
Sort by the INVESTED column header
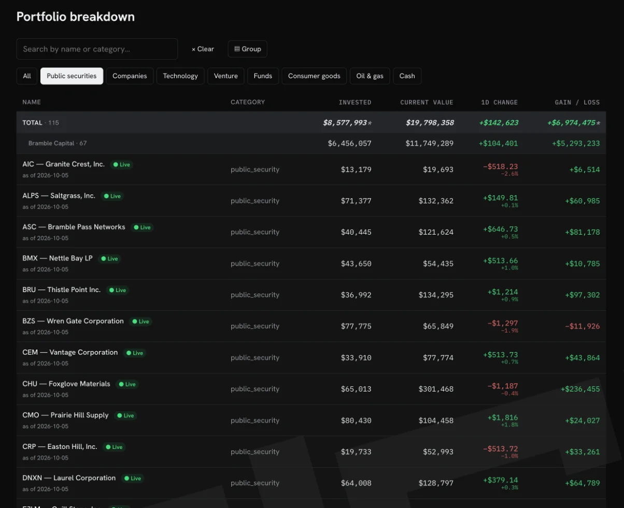point(355,102)
